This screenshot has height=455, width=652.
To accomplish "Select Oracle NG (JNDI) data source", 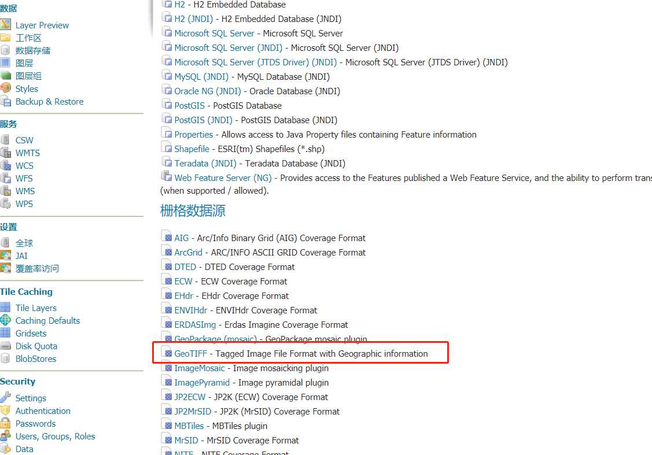I will pyautogui.click(x=208, y=91).
